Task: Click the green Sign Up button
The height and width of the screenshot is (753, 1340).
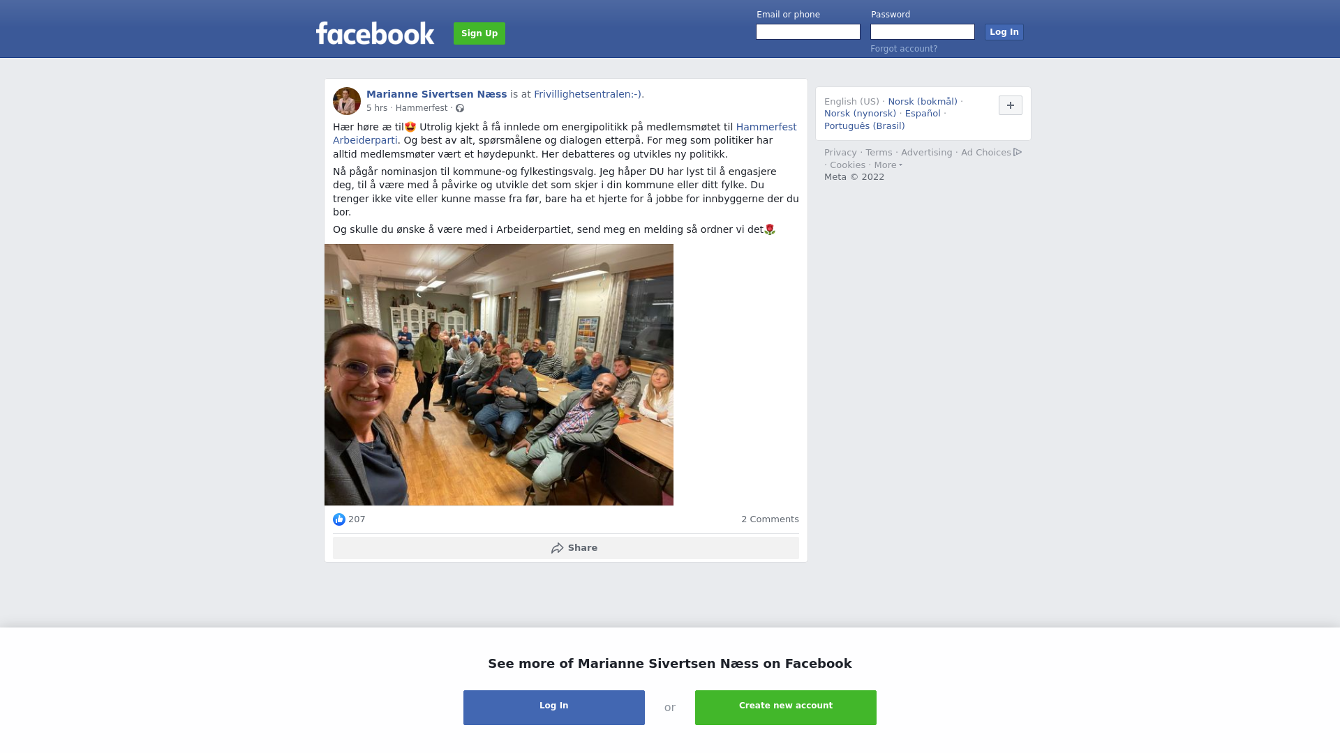Action: [479, 33]
